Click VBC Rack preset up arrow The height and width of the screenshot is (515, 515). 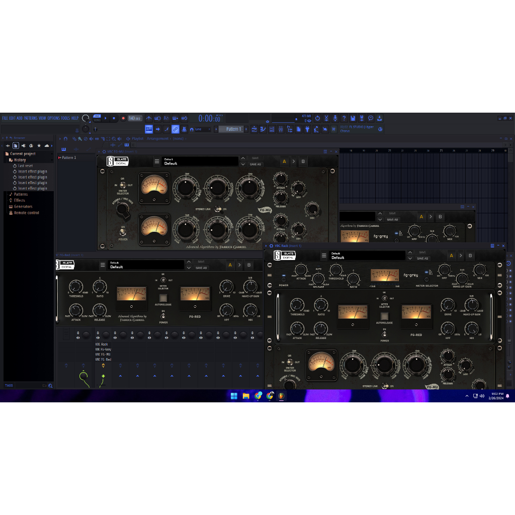click(x=410, y=252)
